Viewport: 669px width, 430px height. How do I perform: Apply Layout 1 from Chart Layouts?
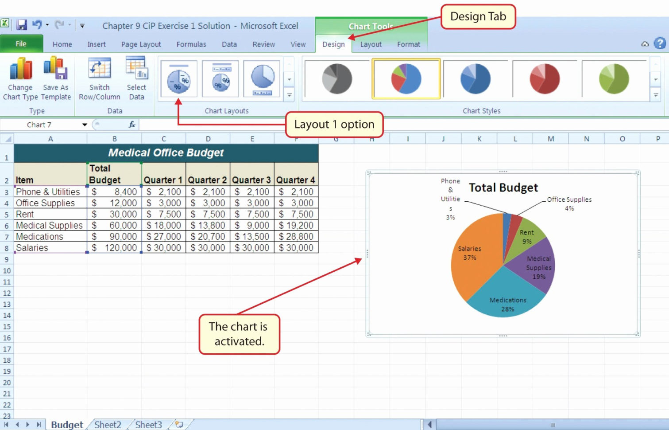178,80
